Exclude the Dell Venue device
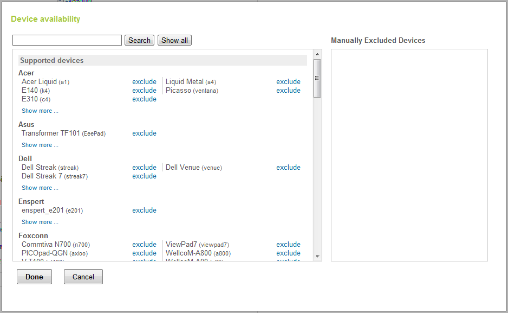The width and height of the screenshot is (508, 313). [x=288, y=168]
